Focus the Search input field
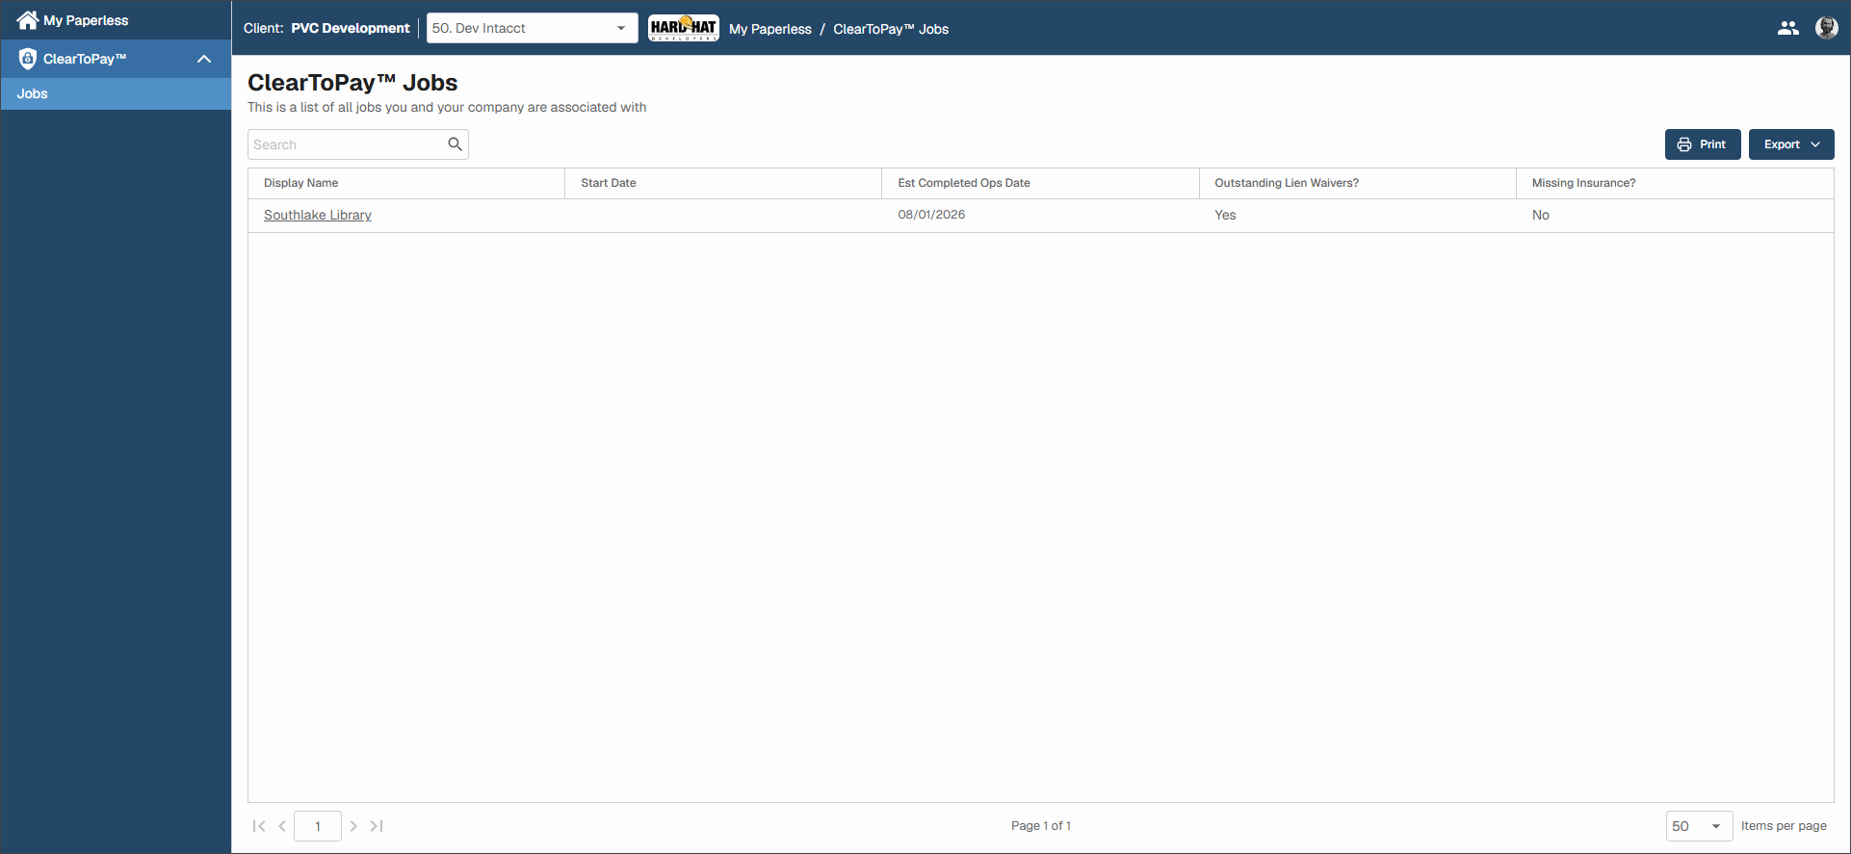 click(x=347, y=144)
